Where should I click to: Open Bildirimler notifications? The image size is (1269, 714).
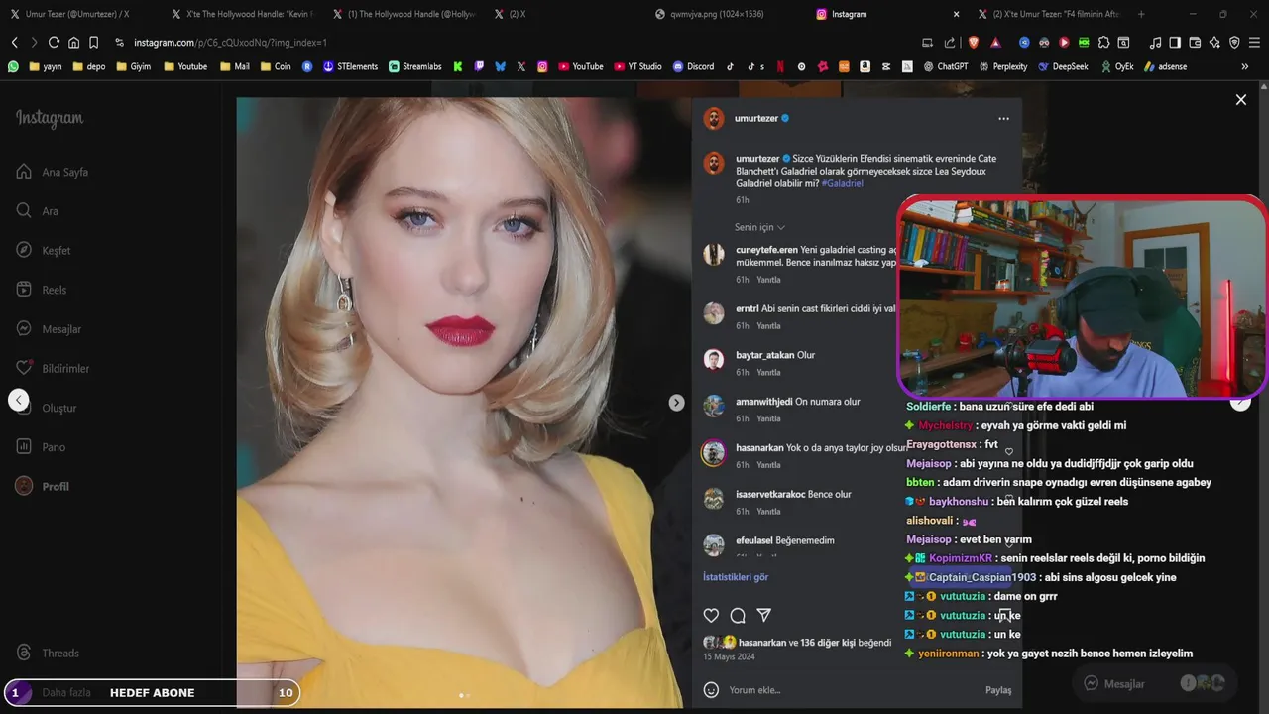point(53,368)
